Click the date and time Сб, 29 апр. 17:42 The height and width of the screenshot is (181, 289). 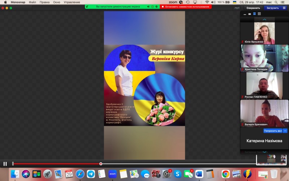[x=251, y=2]
